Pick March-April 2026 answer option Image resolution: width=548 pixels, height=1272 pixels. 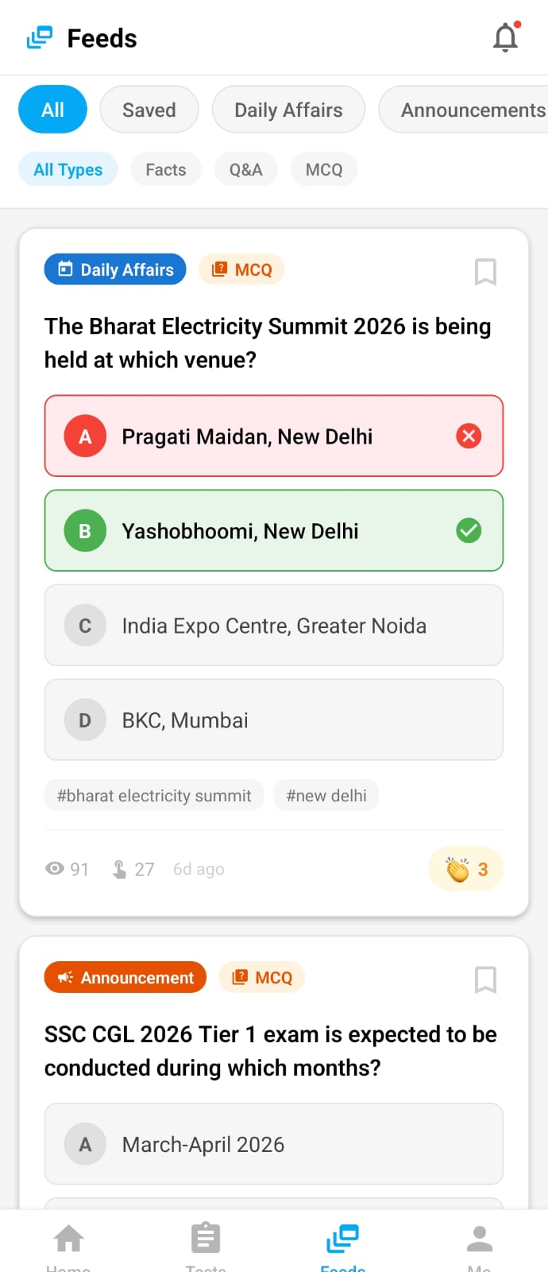(274, 1144)
